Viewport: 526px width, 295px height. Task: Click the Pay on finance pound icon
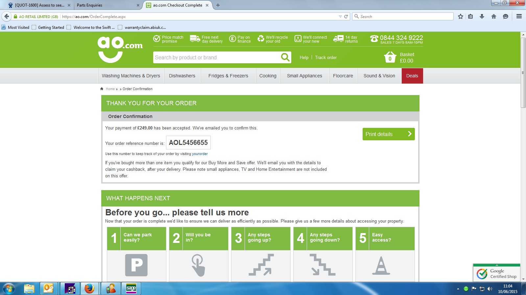coord(232,39)
